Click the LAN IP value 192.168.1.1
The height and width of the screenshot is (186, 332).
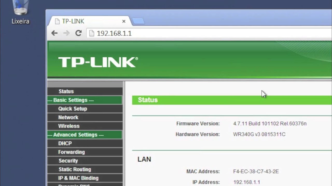pos(246,182)
